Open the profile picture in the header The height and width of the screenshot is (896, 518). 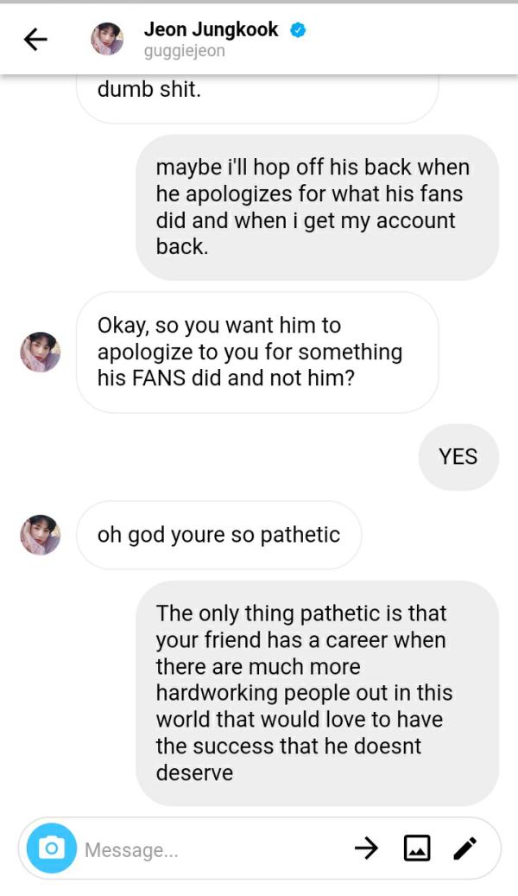(x=107, y=39)
